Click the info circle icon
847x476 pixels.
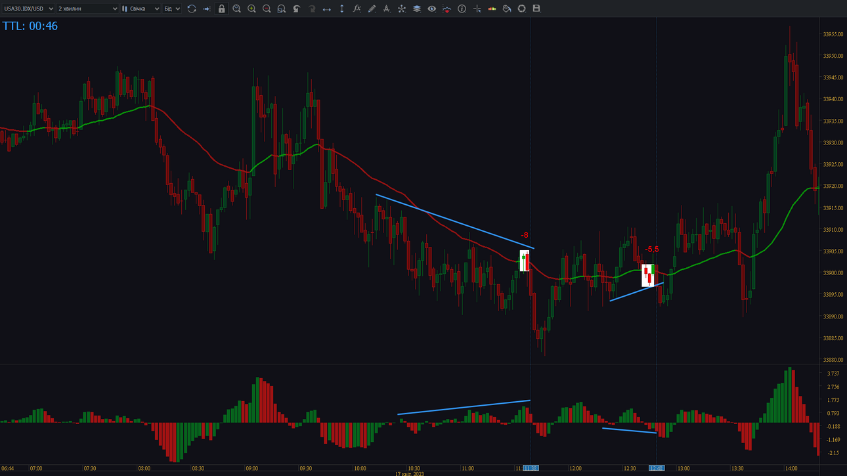click(462, 9)
